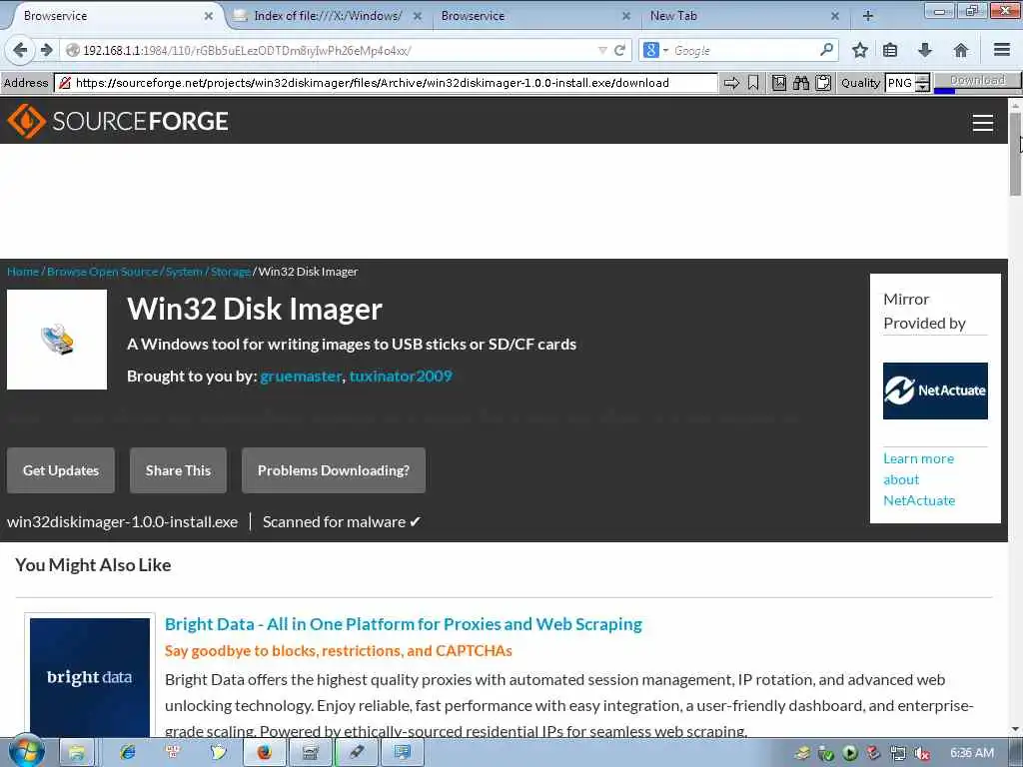Click the Browservice find binoculars icon
Viewport: 1023px width, 767px height.
tap(801, 83)
